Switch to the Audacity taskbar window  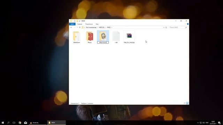coord(38,123)
